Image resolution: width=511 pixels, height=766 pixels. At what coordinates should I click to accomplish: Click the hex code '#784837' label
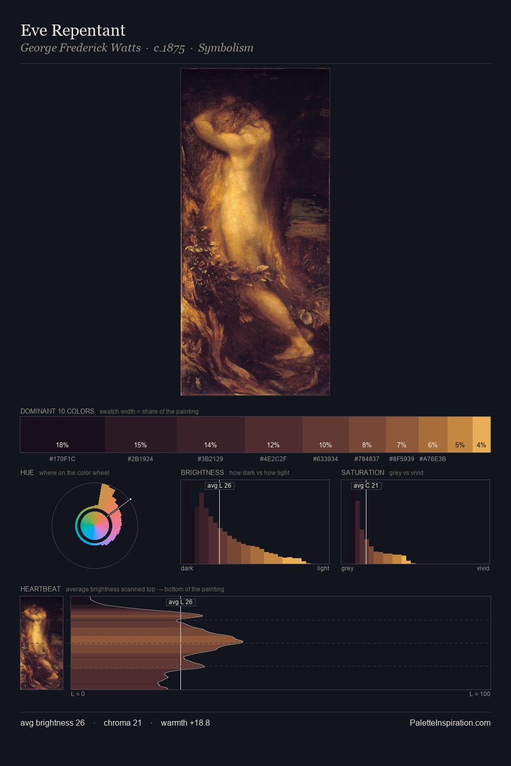[367, 459]
